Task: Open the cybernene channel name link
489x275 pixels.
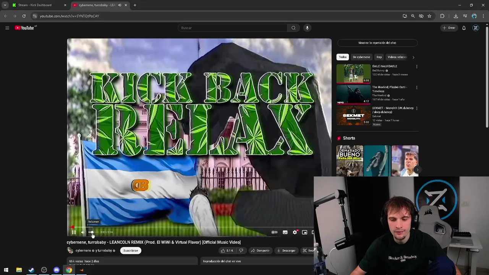Action: 83,251
